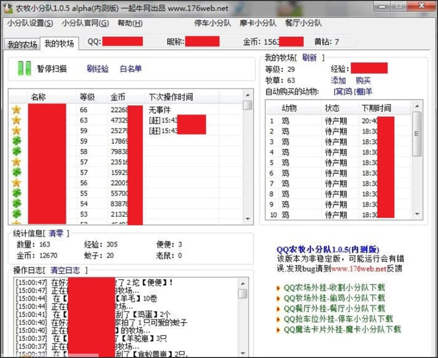Click the 金币 column header
Viewport: 438px width, 358px height.
point(126,97)
